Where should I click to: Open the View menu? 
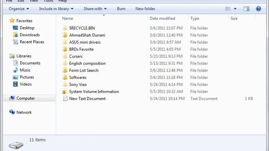(x=34, y=1)
